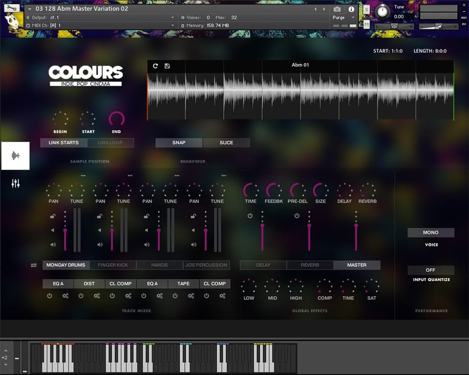Click the save floppy disk icon above waveform
This screenshot has width=469, height=375.
click(167, 66)
